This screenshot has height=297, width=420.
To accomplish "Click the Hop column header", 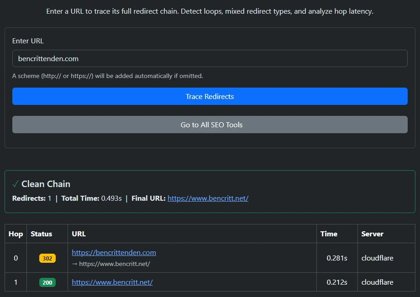I will pyautogui.click(x=16, y=234).
